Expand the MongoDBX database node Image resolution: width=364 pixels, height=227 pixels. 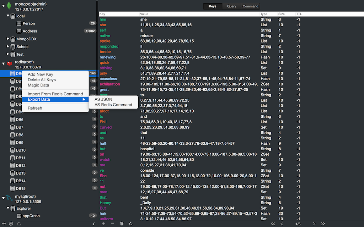8,39
